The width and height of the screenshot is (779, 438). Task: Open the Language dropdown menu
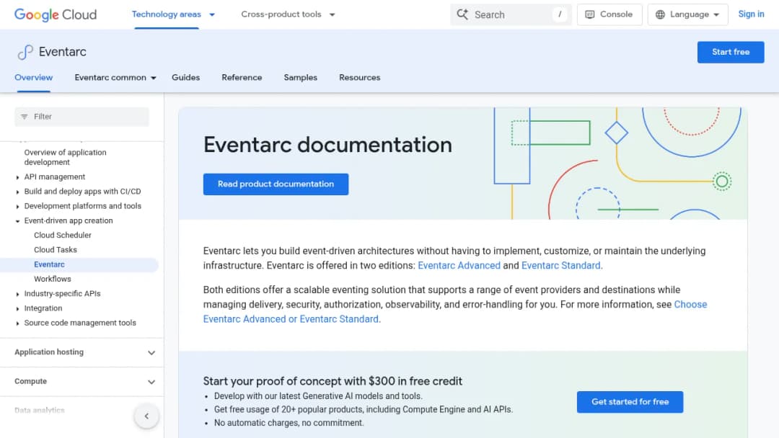[x=687, y=14]
